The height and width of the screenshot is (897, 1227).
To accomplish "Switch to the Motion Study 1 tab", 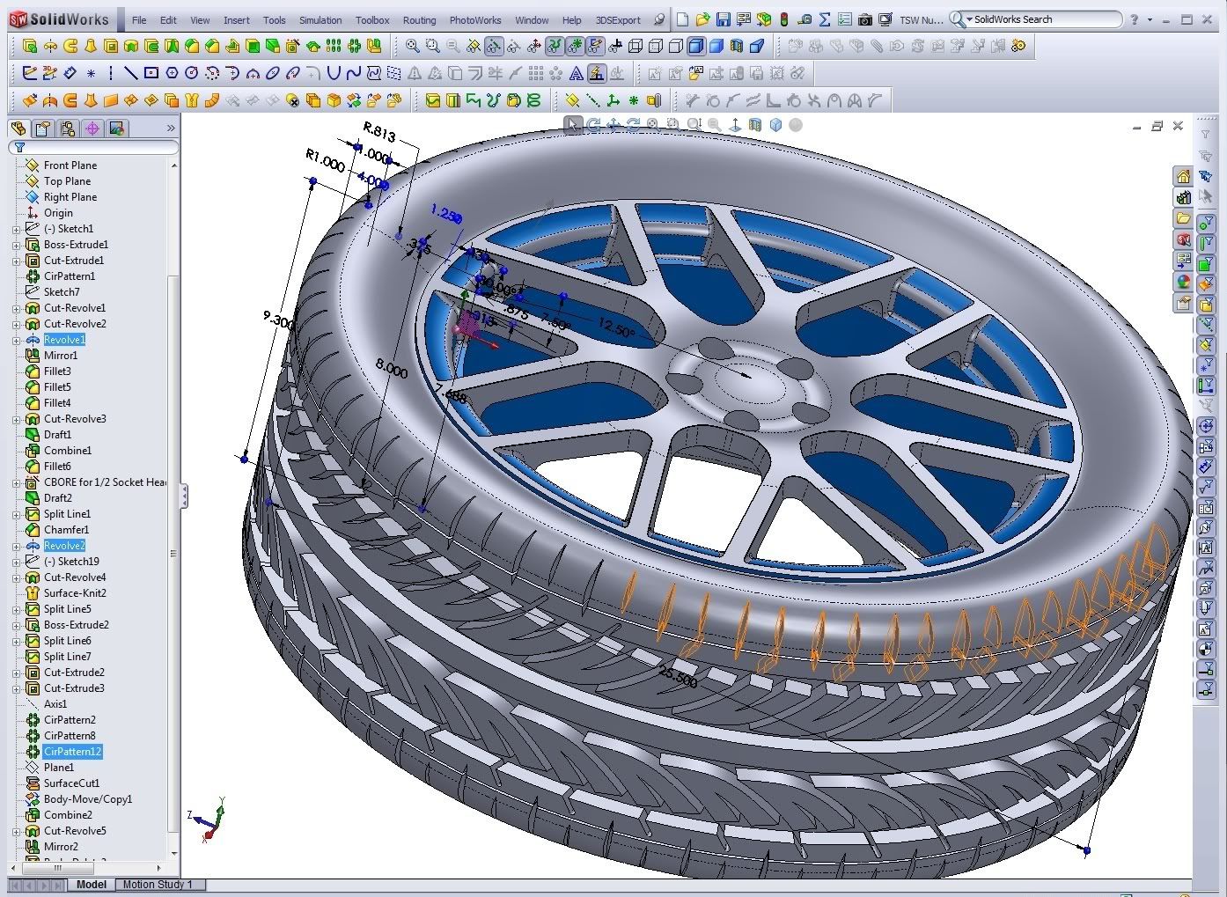I will tap(157, 885).
